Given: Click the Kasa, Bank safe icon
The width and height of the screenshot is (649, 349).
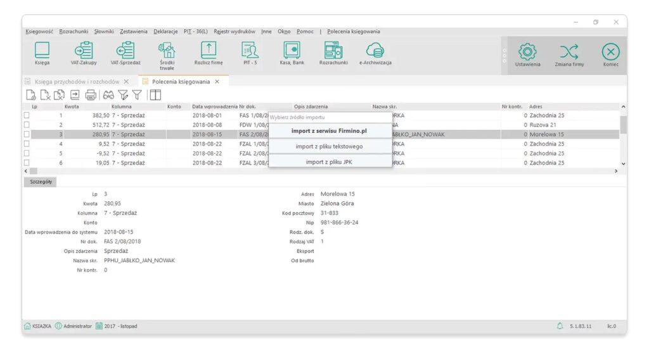Looking at the screenshot, I should click(292, 51).
